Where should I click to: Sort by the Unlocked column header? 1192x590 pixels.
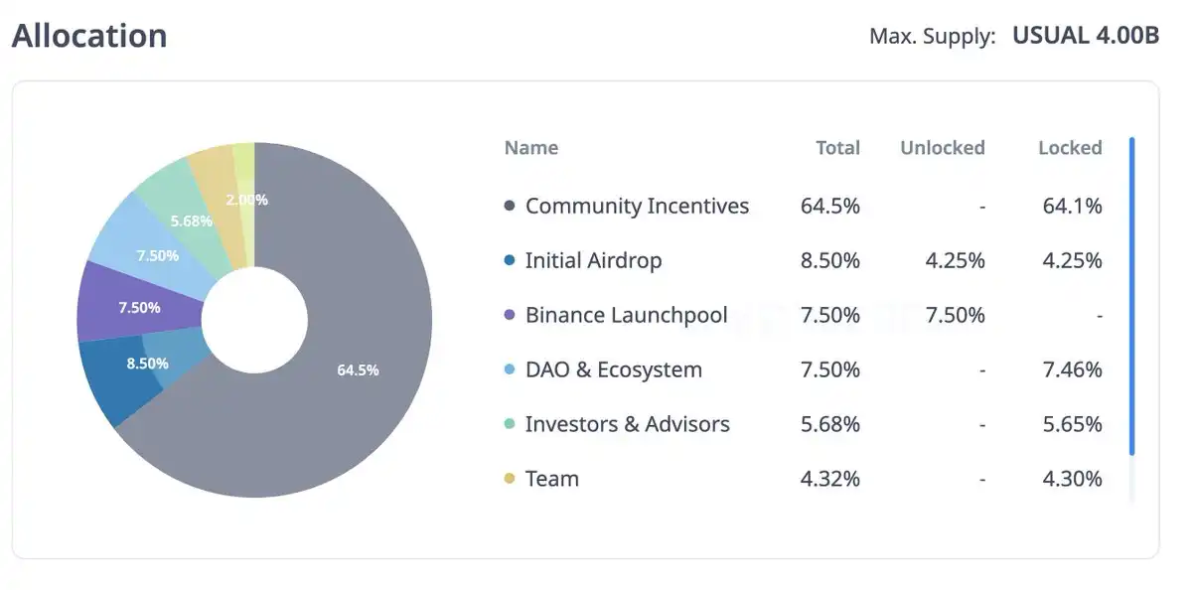click(x=942, y=148)
